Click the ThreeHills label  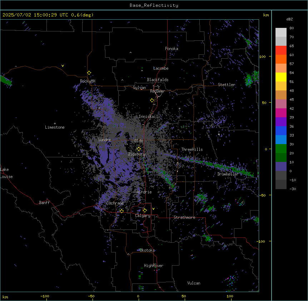point(192,149)
